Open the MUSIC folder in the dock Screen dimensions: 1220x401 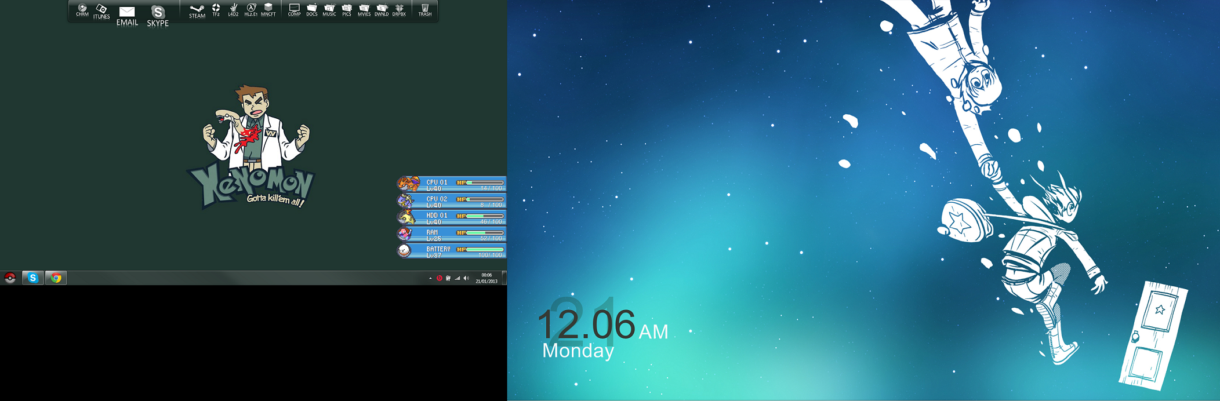tap(329, 10)
